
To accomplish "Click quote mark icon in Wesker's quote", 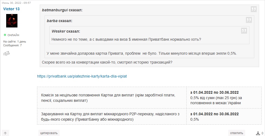I will point(244,31).
